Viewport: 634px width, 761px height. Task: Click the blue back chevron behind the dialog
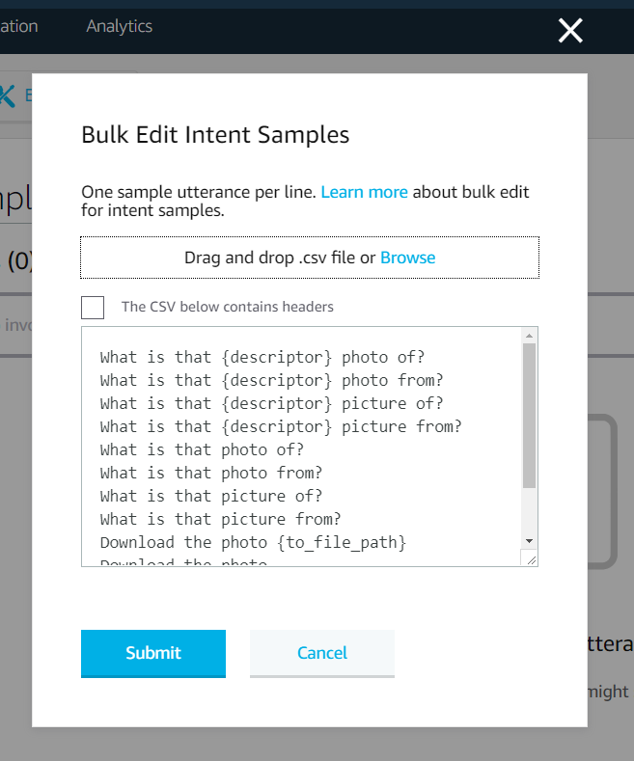(8, 95)
